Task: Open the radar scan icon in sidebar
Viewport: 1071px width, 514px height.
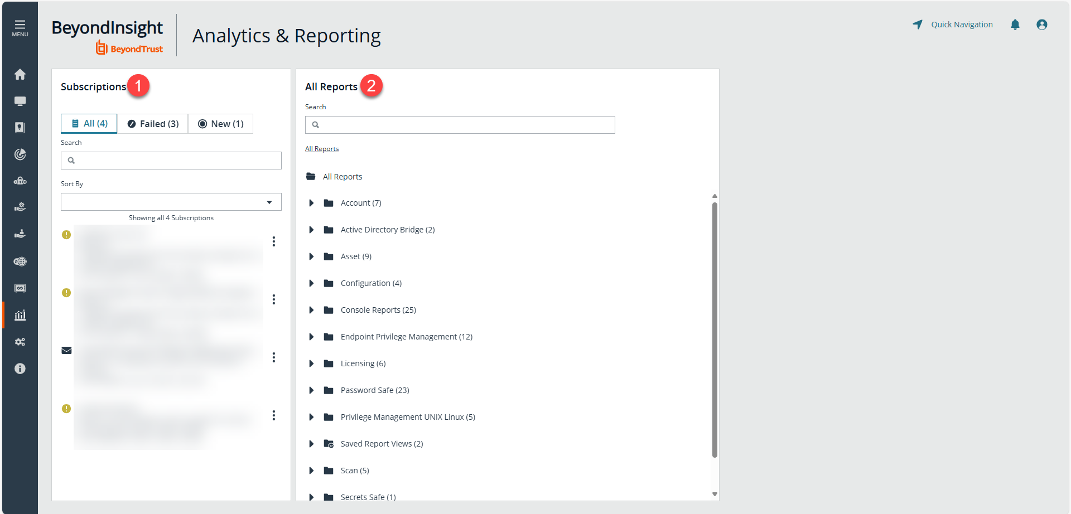Action: coord(20,154)
